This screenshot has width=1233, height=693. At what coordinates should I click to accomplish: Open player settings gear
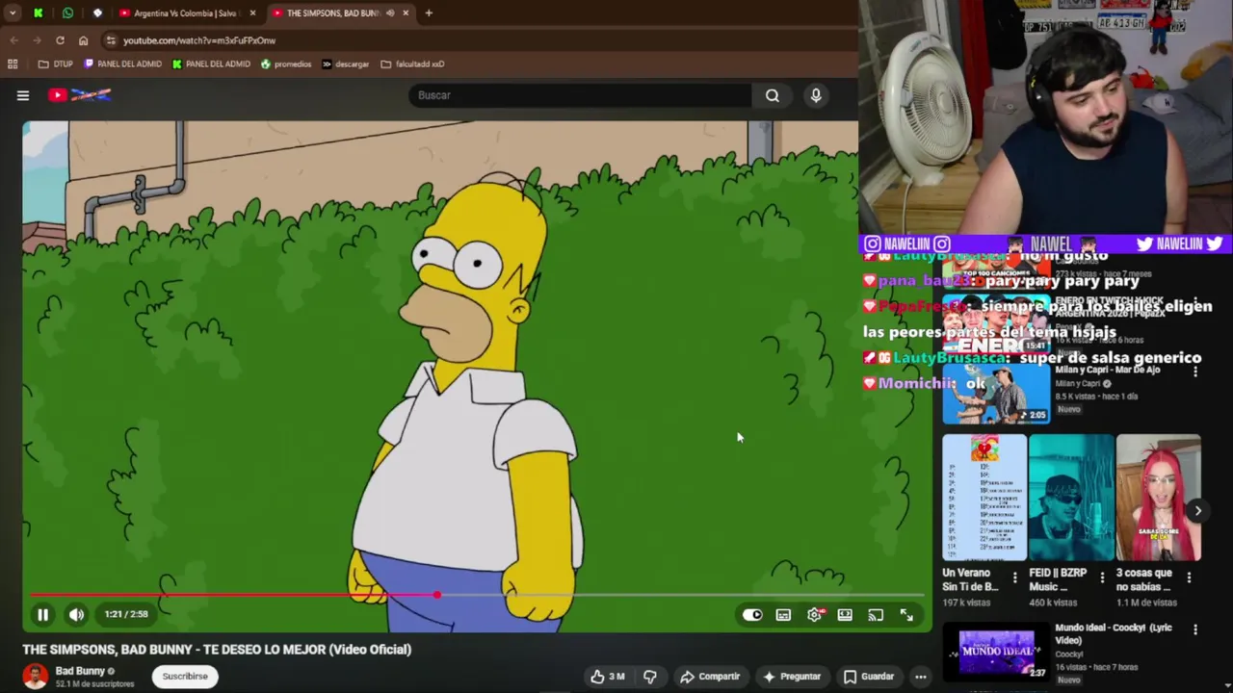[x=814, y=615]
